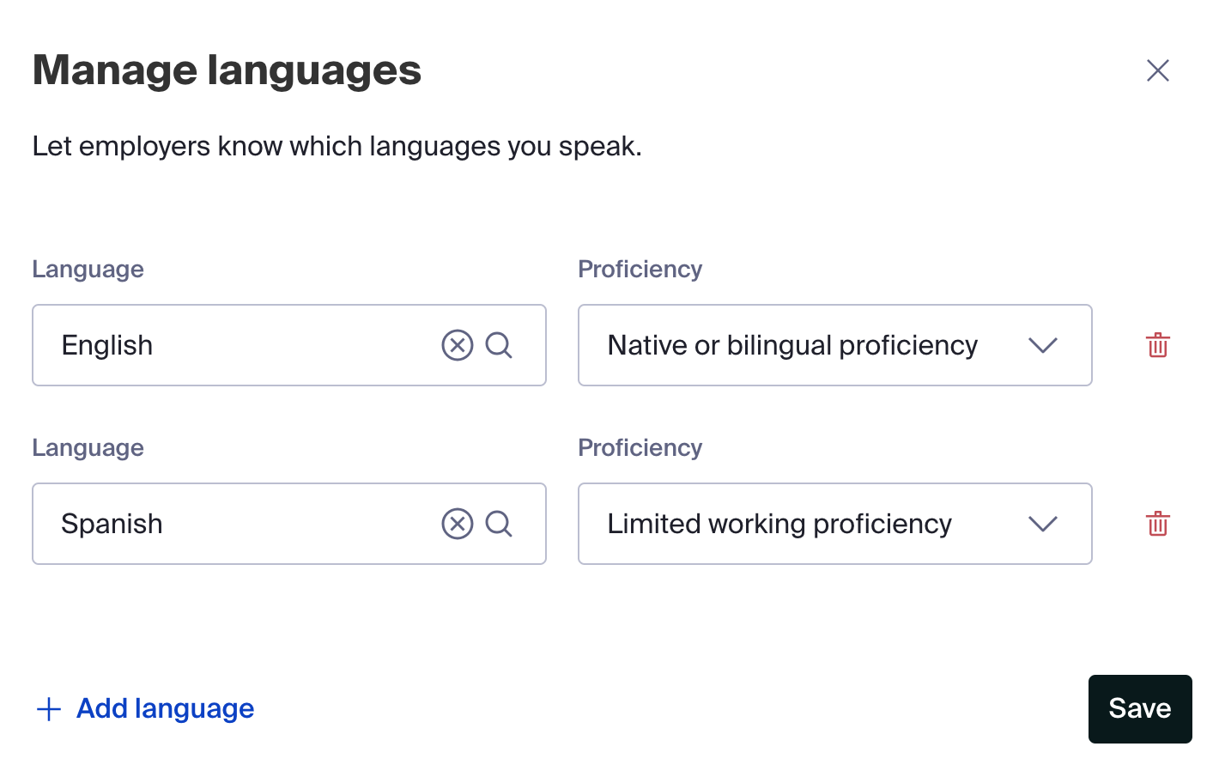Click the Language label above English
The width and height of the screenshot is (1219, 783).
point(87,269)
